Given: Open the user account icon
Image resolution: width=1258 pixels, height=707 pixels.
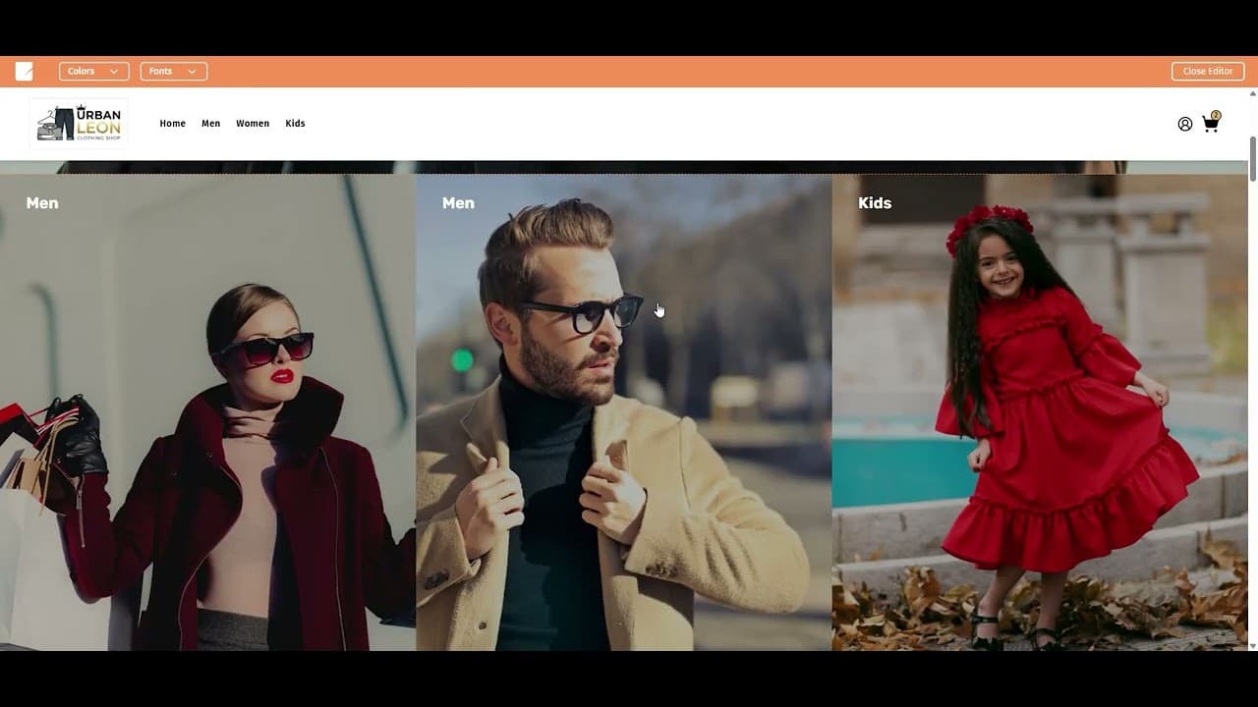Looking at the screenshot, I should [x=1185, y=124].
